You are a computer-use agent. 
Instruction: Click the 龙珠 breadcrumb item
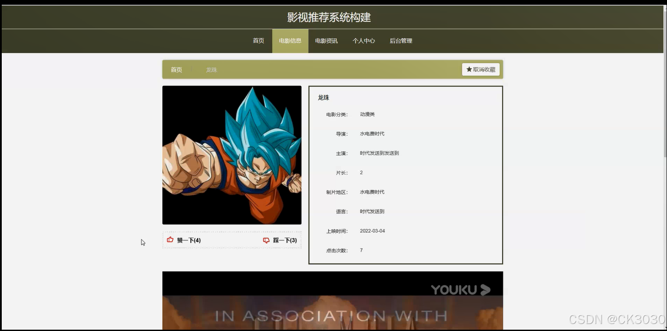(x=212, y=70)
